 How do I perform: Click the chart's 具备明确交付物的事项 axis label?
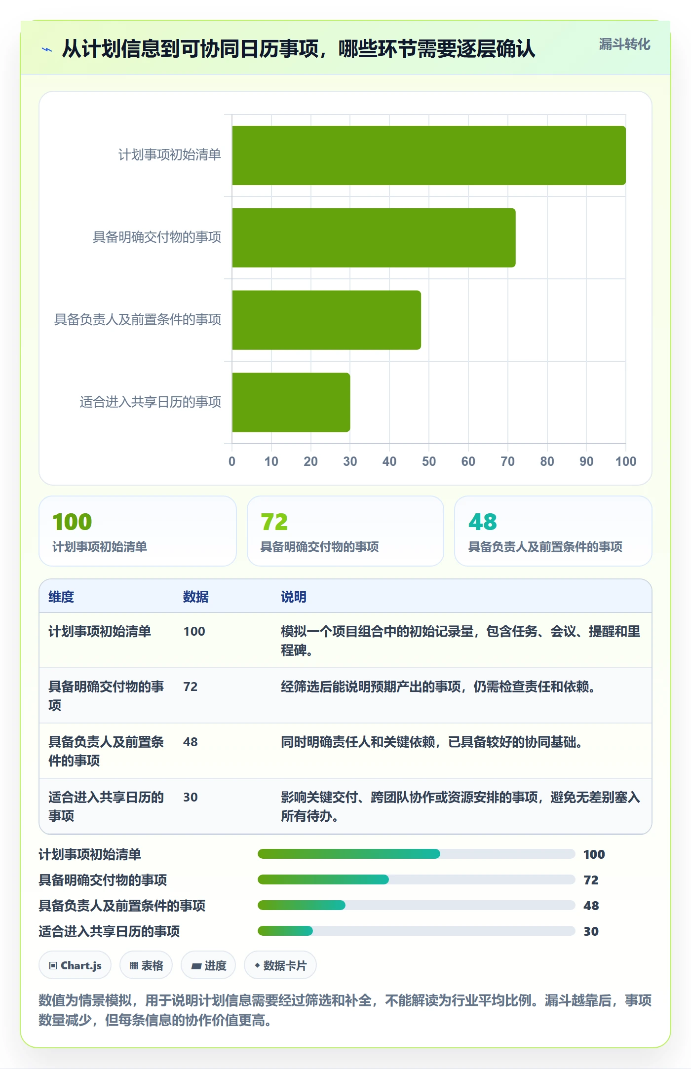pyautogui.click(x=157, y=237)
